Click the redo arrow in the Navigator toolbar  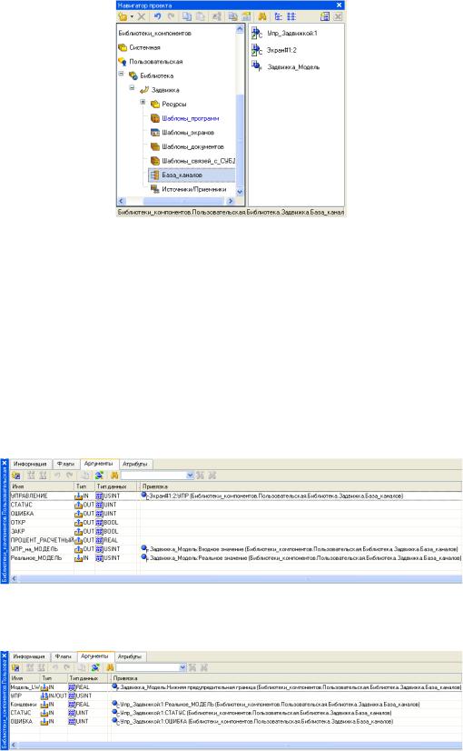coord(171,16)
